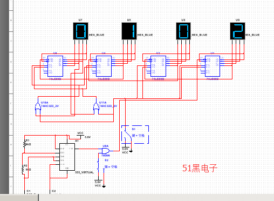Select the U5 hex display showing 1
This screenshot has width=274, height=201.
click(129, 31)
